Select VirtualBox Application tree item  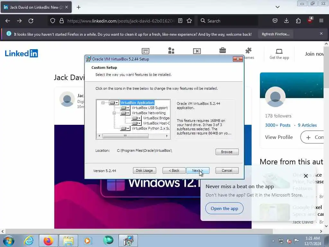137,103
